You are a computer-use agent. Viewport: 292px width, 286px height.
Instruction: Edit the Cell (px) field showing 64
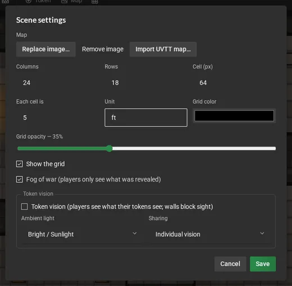234,83
